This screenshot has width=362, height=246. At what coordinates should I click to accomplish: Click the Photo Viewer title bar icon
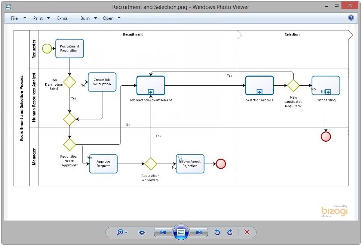click(7, 7)
